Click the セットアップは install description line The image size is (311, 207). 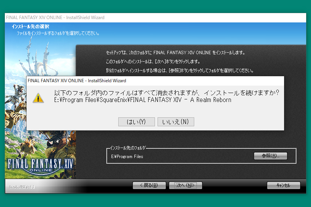point(176,53)
